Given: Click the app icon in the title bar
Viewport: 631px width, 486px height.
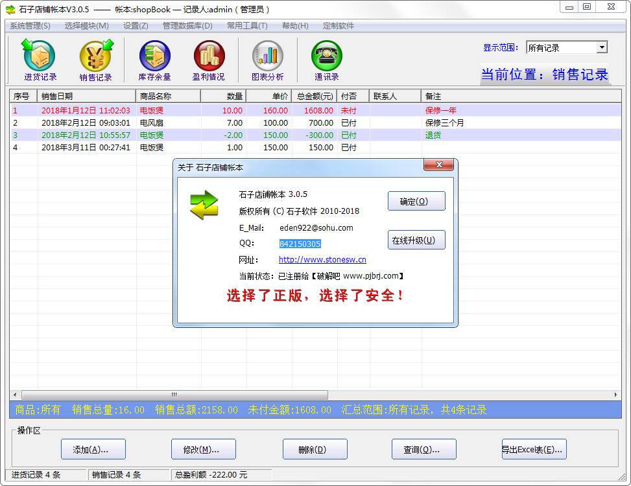Looking at the screenshot, I should 10,9.
